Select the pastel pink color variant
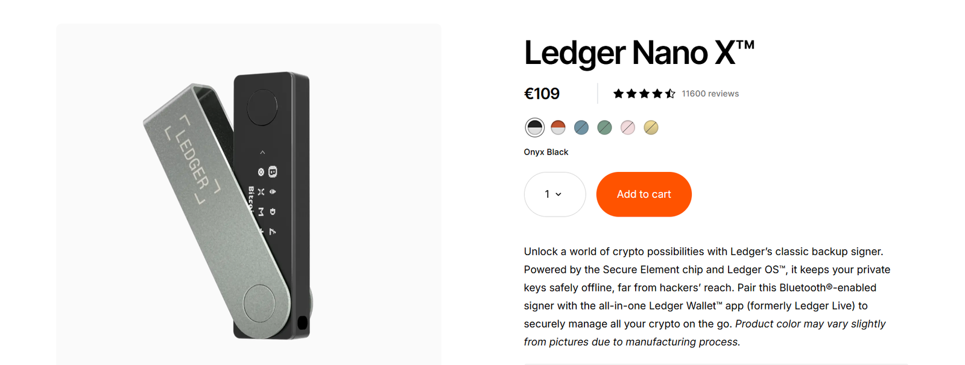Viewport: 965px width, 365px height. (x=627, y=127)
